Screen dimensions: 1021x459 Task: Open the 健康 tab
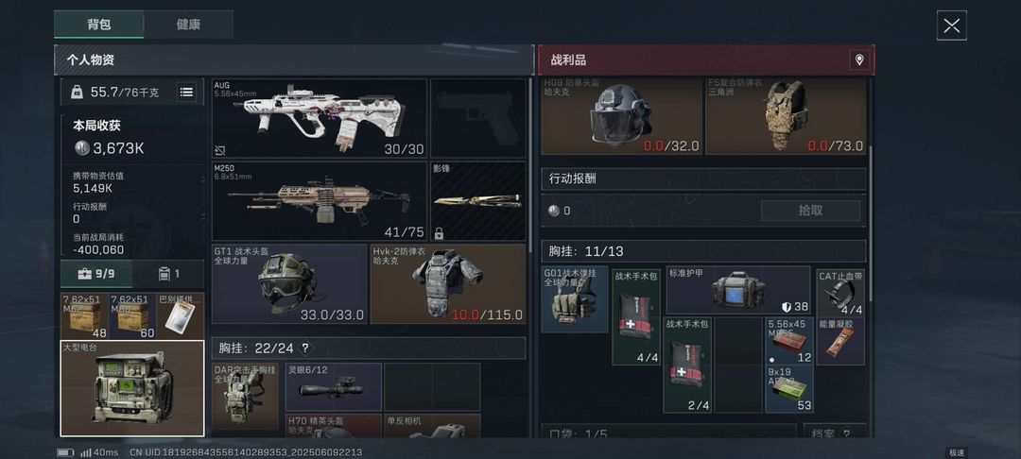(x=188, y=24)
